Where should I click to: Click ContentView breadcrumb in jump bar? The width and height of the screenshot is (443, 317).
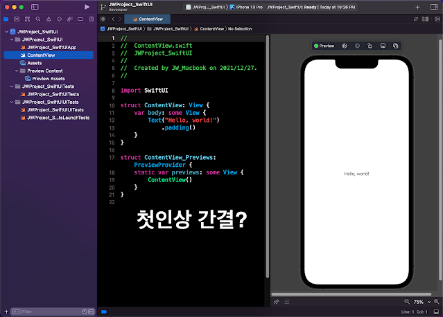(209, 29)
